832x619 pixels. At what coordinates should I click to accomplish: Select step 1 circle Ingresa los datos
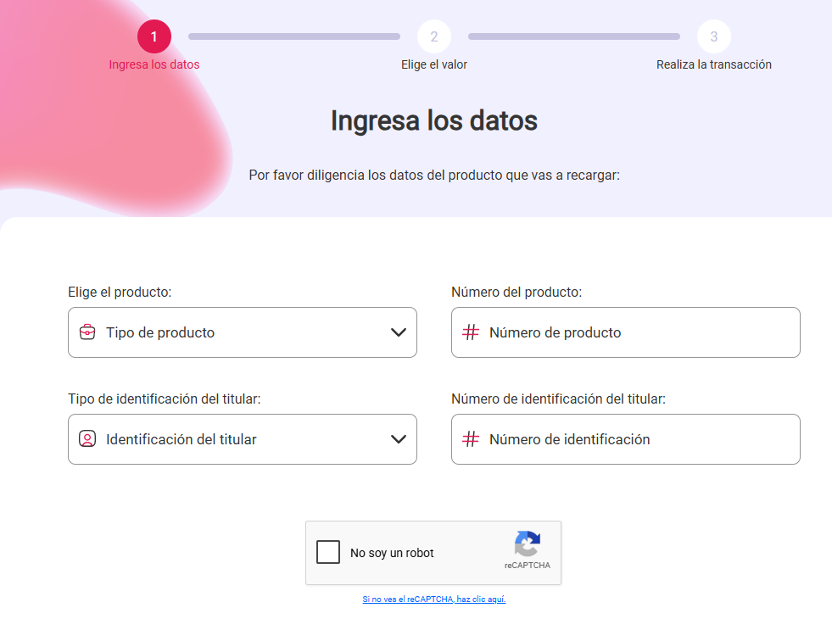154,36
